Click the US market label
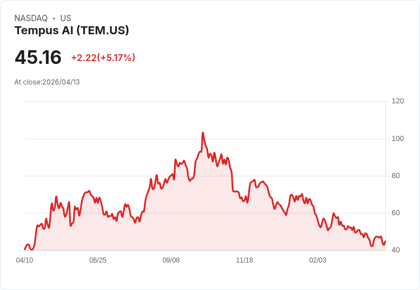Screen dimensions: 420x290 66,18
